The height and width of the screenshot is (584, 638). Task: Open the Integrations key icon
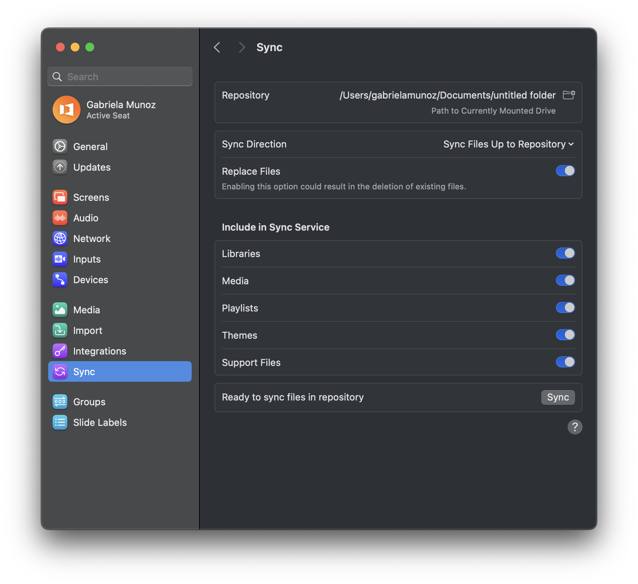[x=60, y=351]
